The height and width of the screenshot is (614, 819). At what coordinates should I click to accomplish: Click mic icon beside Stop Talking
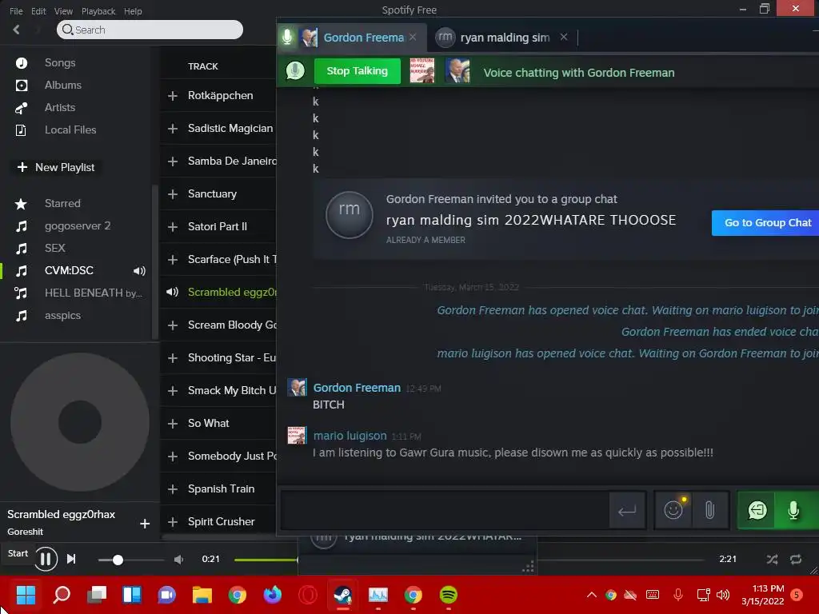tap(295, 71)
